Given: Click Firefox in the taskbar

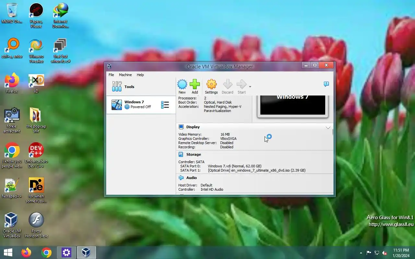Looking at the screenshot, I should click(x=26, y=253).
